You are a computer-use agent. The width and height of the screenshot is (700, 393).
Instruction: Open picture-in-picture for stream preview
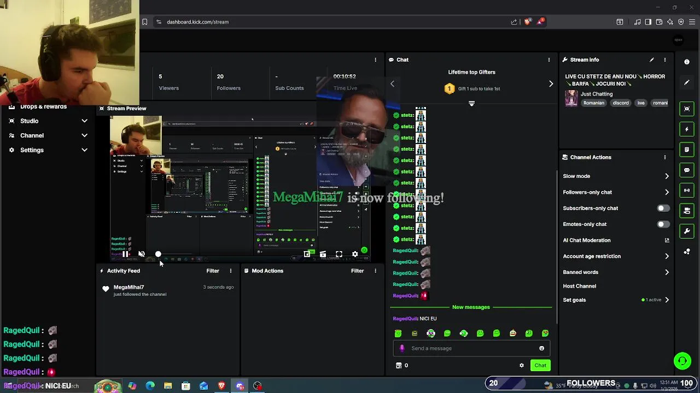coord(307,254)
